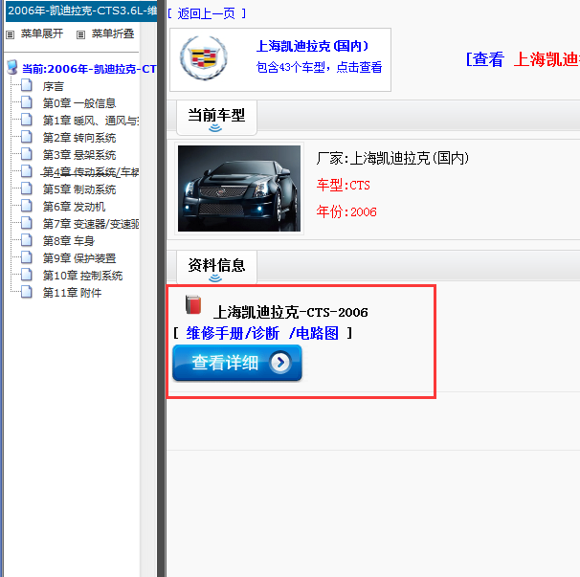Click 包含43个车型,点击查看 link
Viewport: 580px width, 577px height.
pyautogui.click(x=319, y=67)
